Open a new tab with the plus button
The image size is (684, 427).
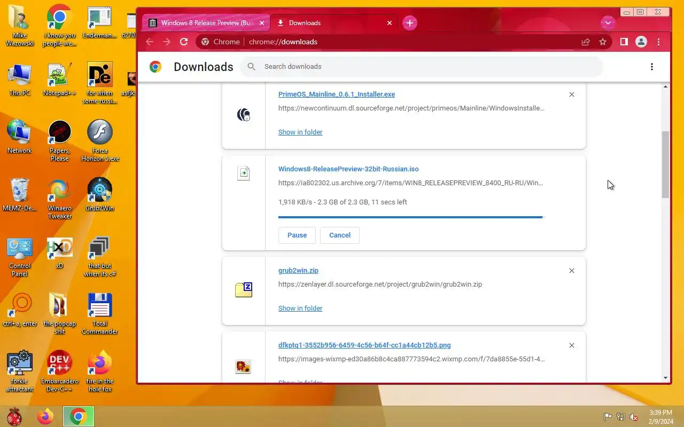click(x=409, y=23)
